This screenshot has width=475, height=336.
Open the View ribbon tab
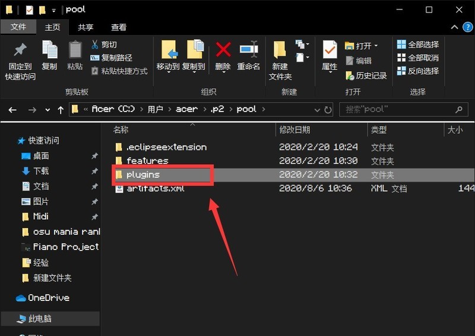coord(119,27)
